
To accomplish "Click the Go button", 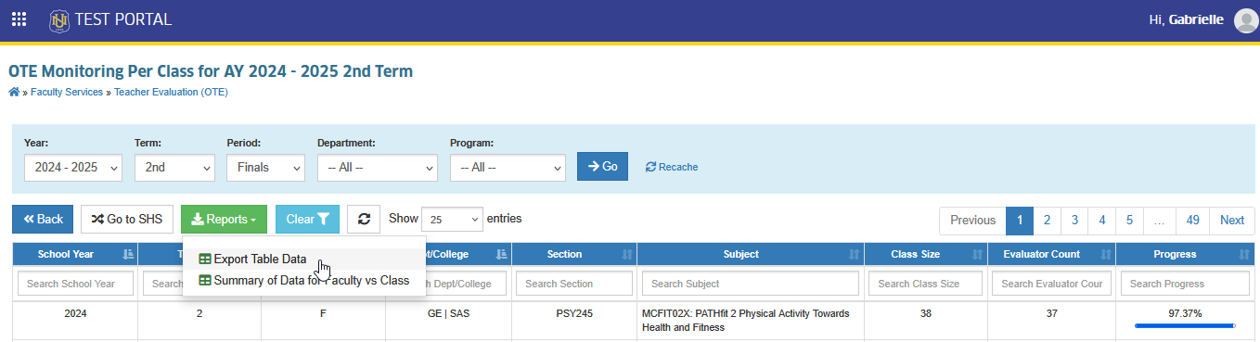I will coord(602,167).
